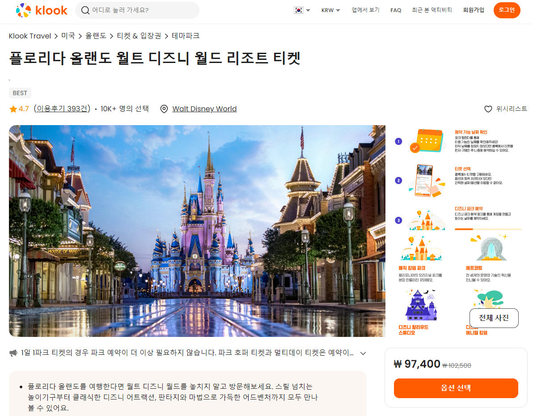
Task: Click the 위시리스트 label
Action: (x=512, y=109)
